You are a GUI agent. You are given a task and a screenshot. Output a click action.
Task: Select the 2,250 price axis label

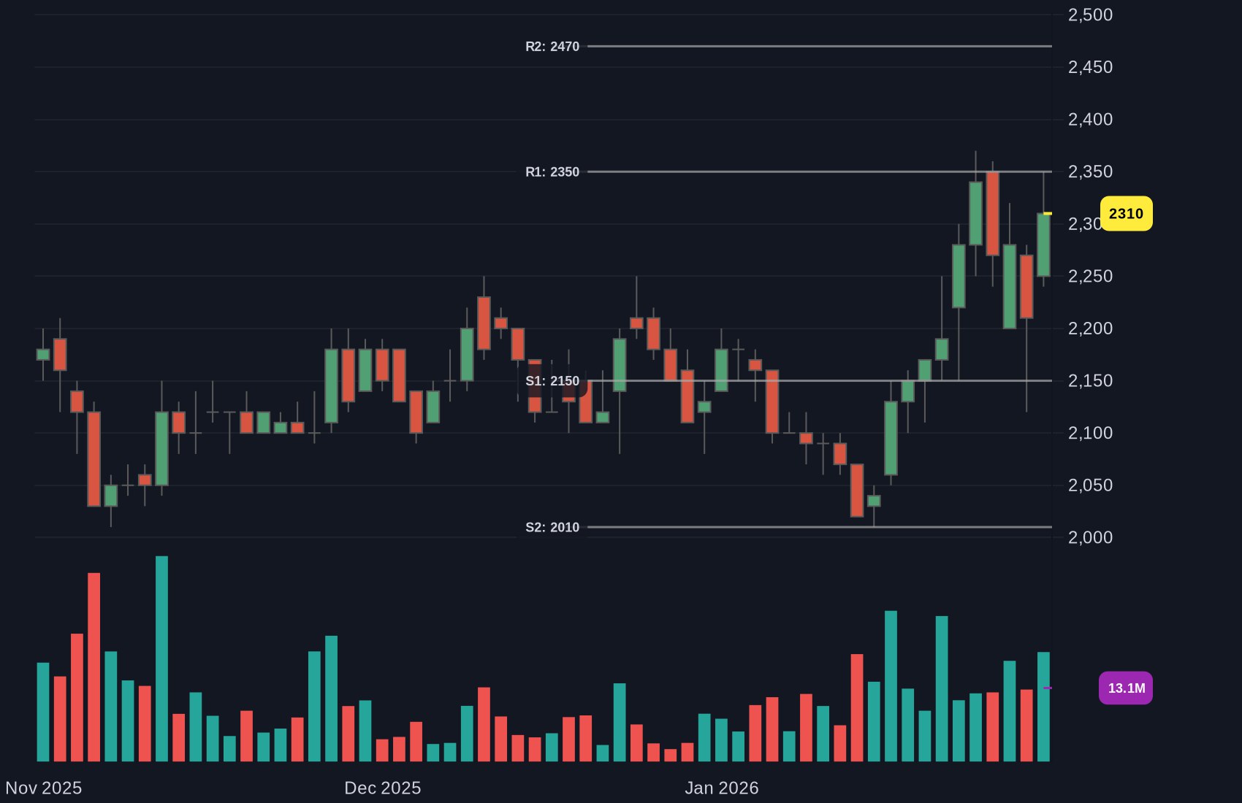(x=1090, y=277)
